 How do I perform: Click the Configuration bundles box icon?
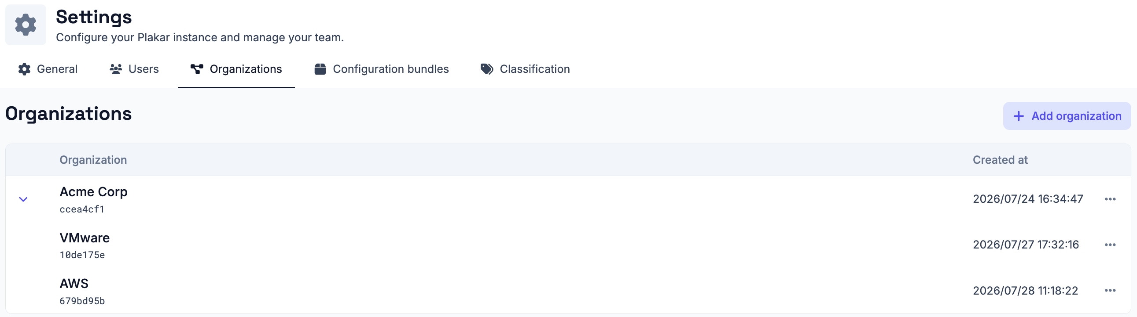coord(320,69)
